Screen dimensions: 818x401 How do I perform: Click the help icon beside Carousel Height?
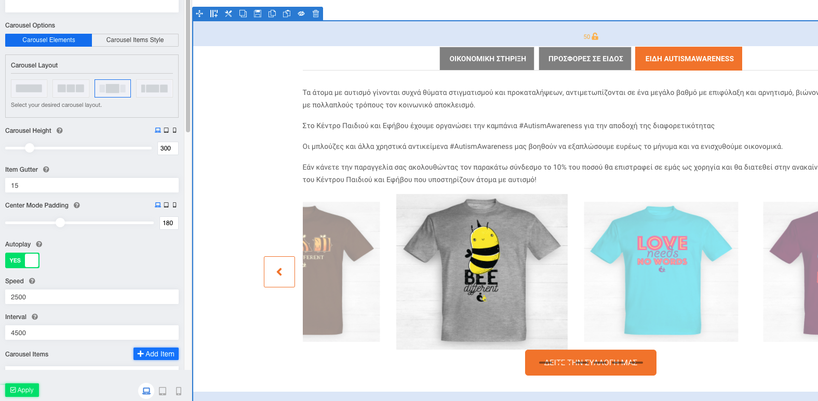pos(60,131)
